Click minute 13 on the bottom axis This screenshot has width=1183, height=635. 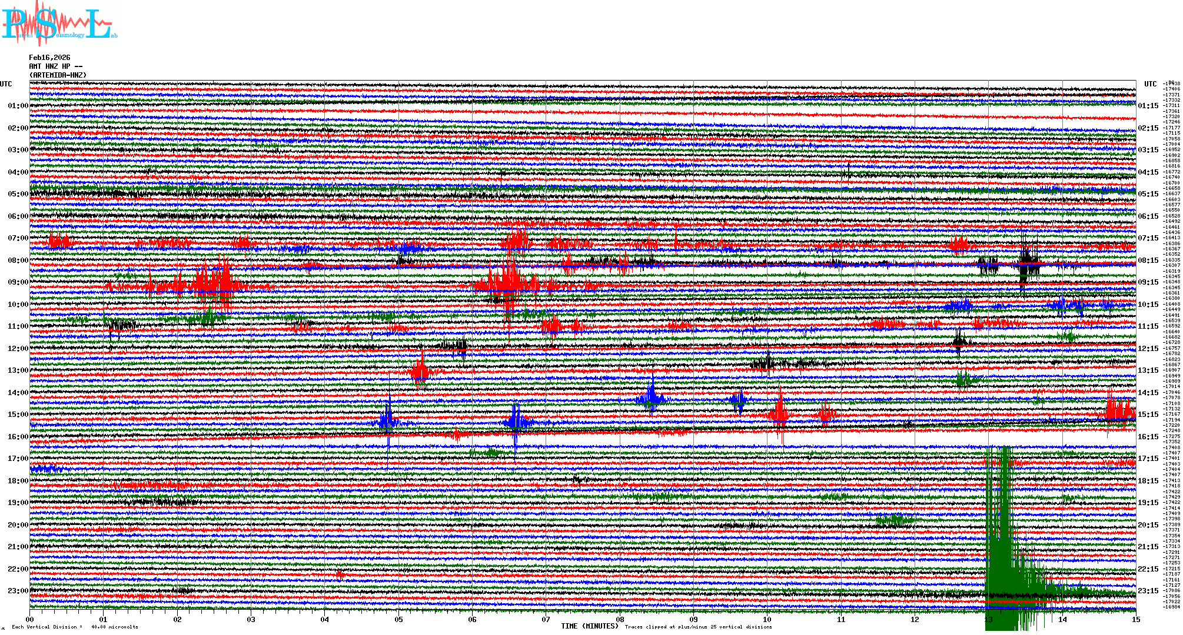988,619
